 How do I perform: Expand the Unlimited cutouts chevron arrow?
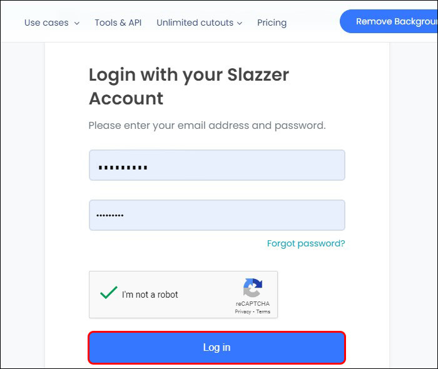[x=239, y=23]
